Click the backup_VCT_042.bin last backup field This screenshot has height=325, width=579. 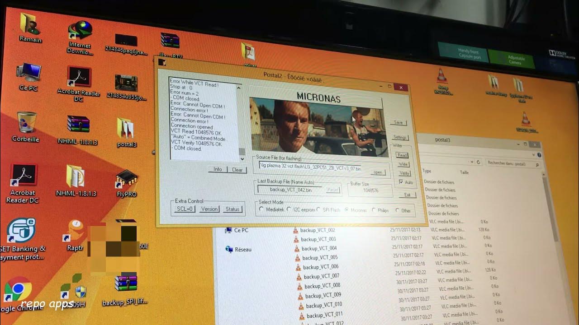(x=291, y=190)
